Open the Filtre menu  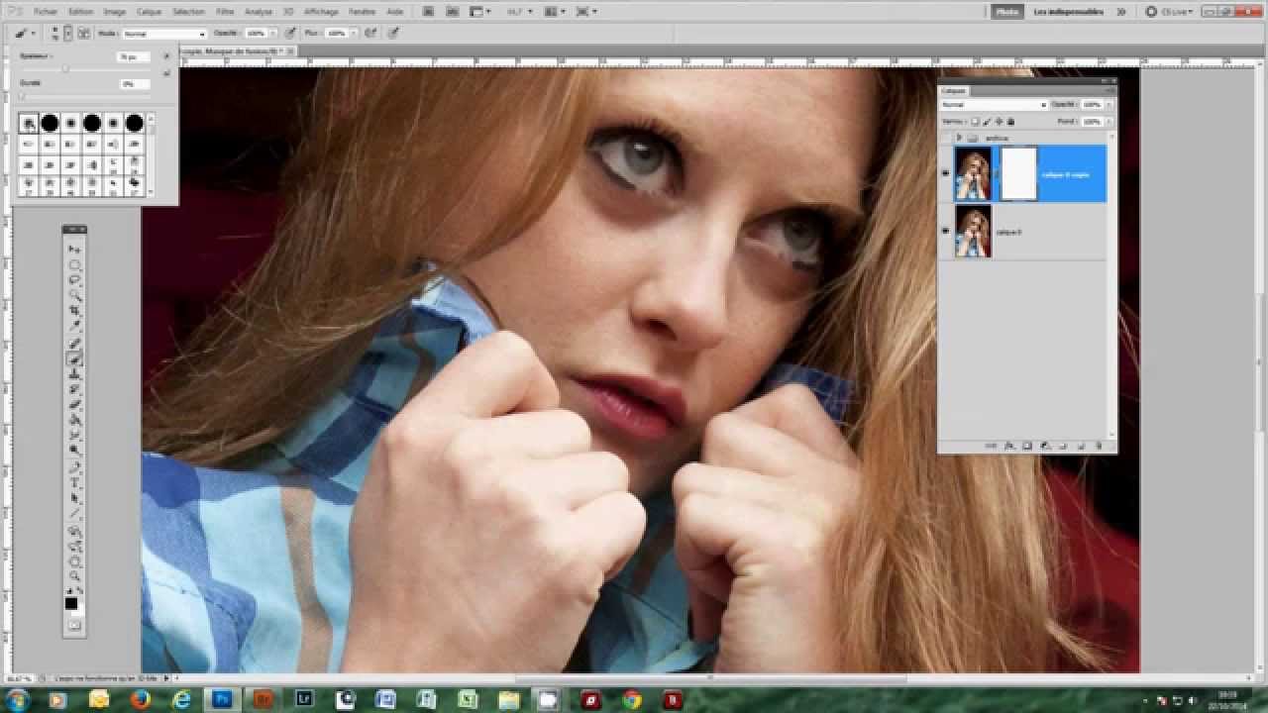tap(225, 12)
